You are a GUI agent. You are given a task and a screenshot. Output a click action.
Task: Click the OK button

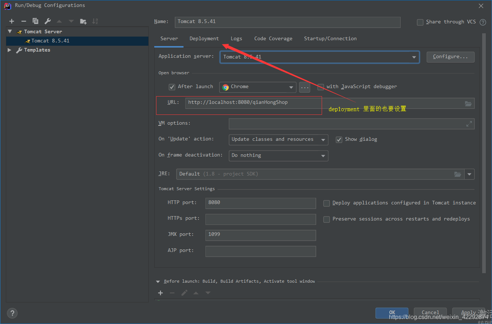coord(392,313)
